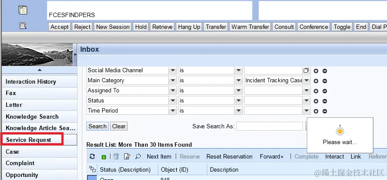Click the green export icon
This screenshot has width=387, height=180.
point(104,157)
